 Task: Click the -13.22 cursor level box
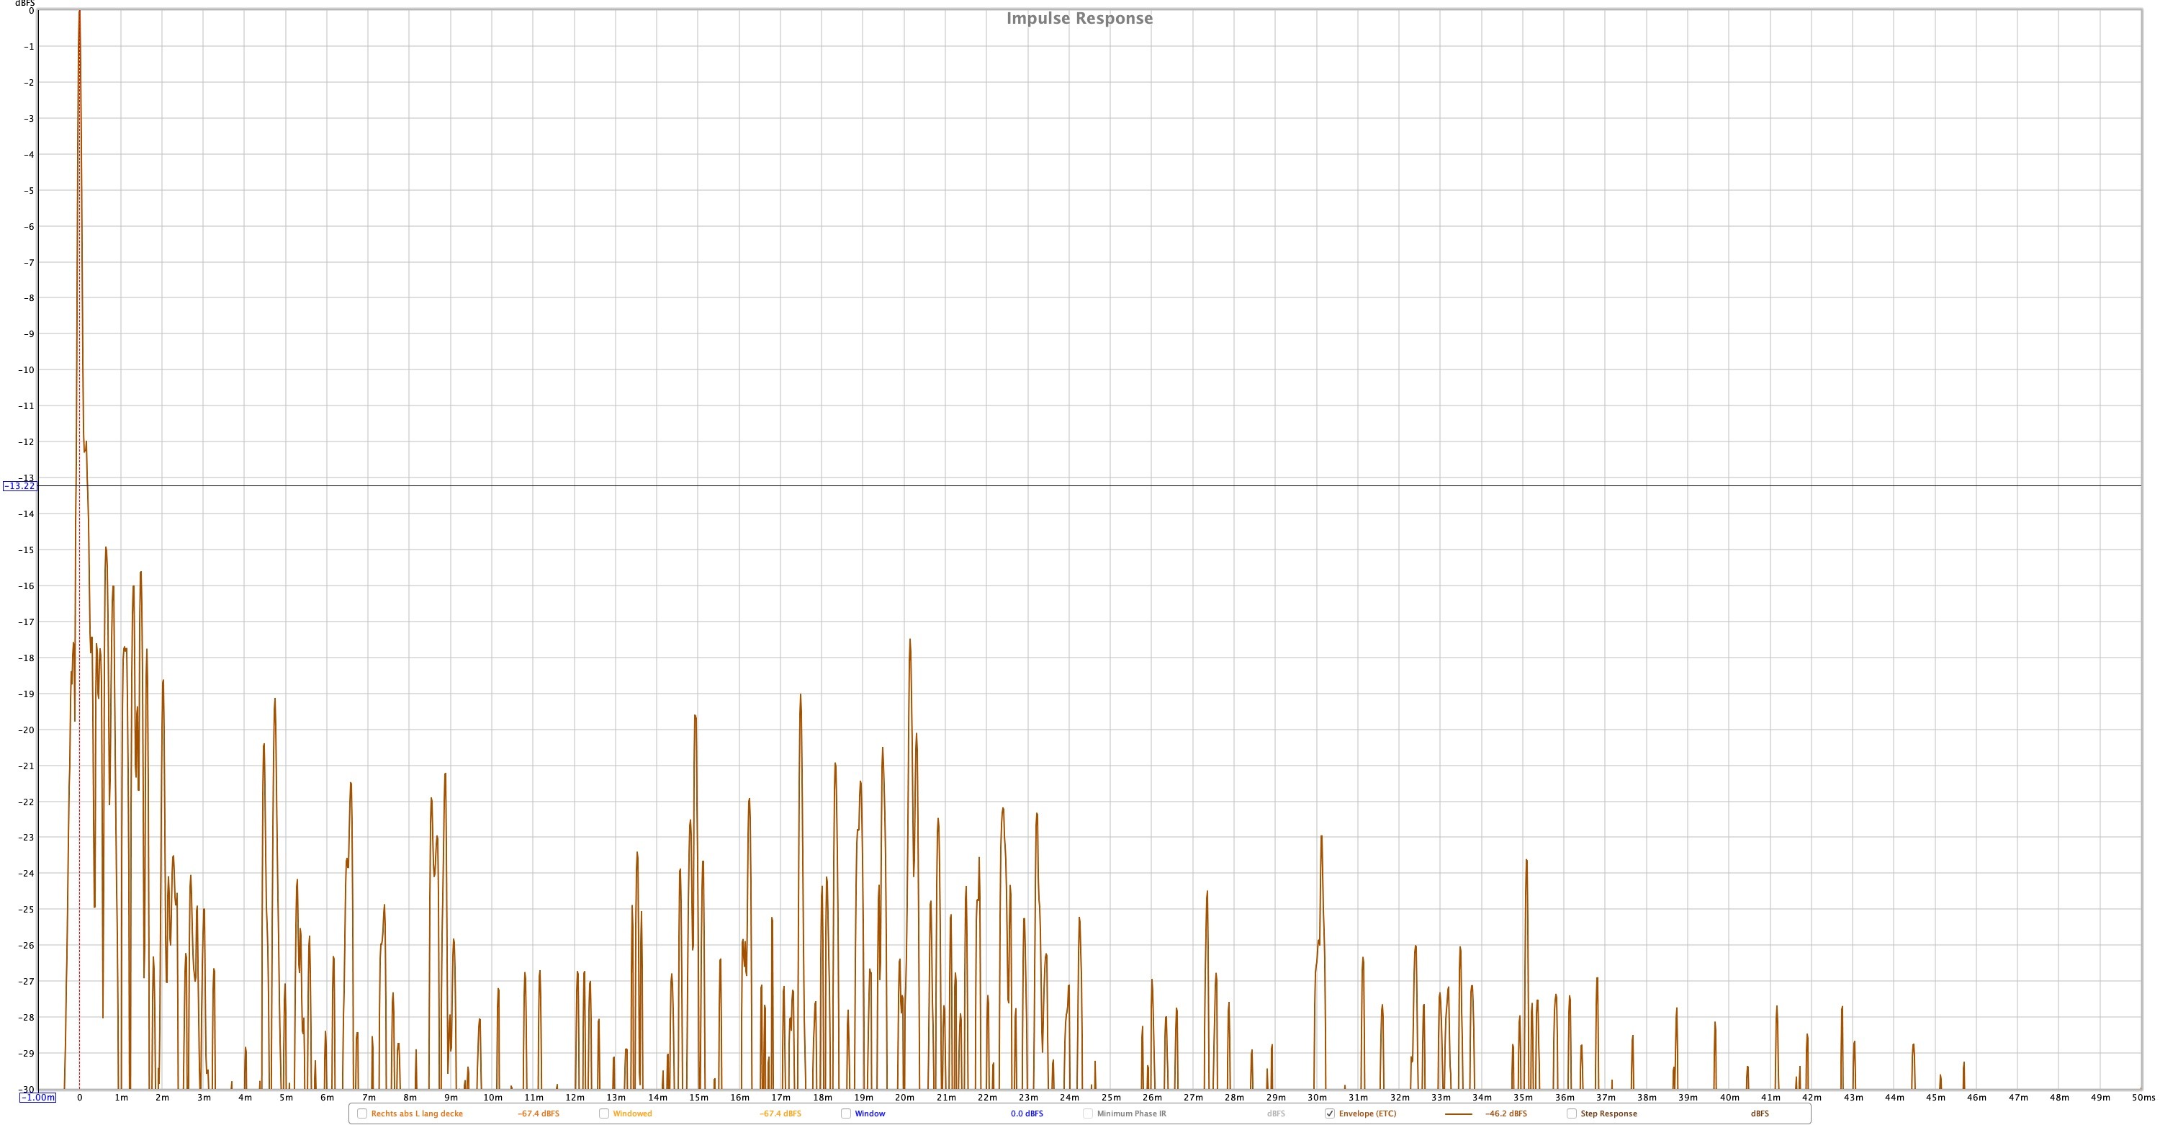[x=20, y=487]
